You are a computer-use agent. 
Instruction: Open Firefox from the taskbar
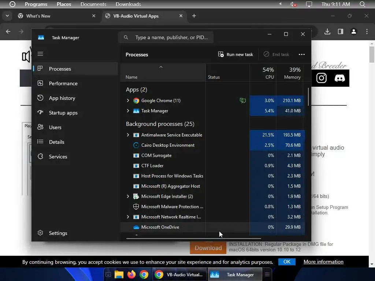coord(131,274)
